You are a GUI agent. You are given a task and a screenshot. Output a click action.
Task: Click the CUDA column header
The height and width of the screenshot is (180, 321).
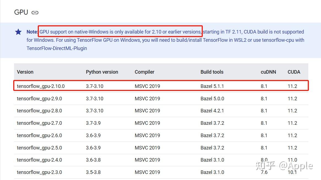click(294, 72)
